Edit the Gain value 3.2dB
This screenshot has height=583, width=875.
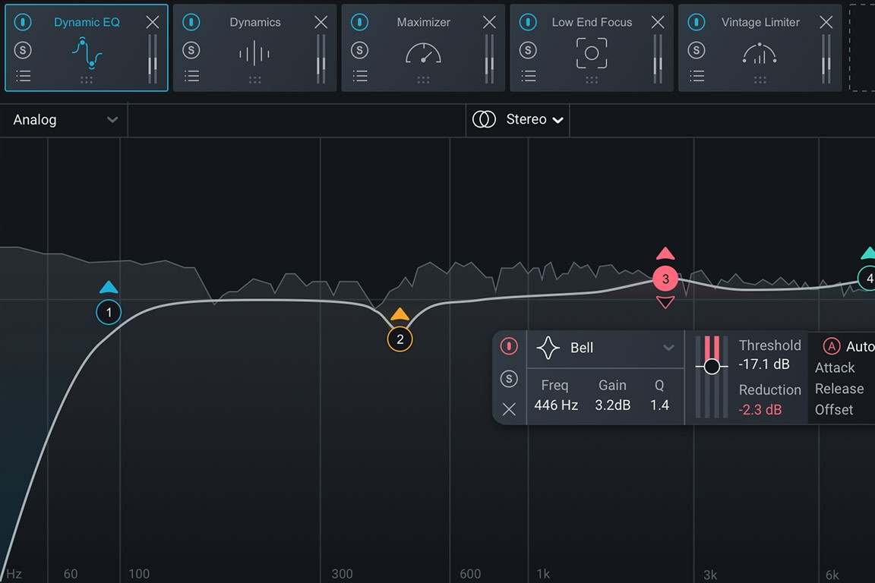point(613,405)
